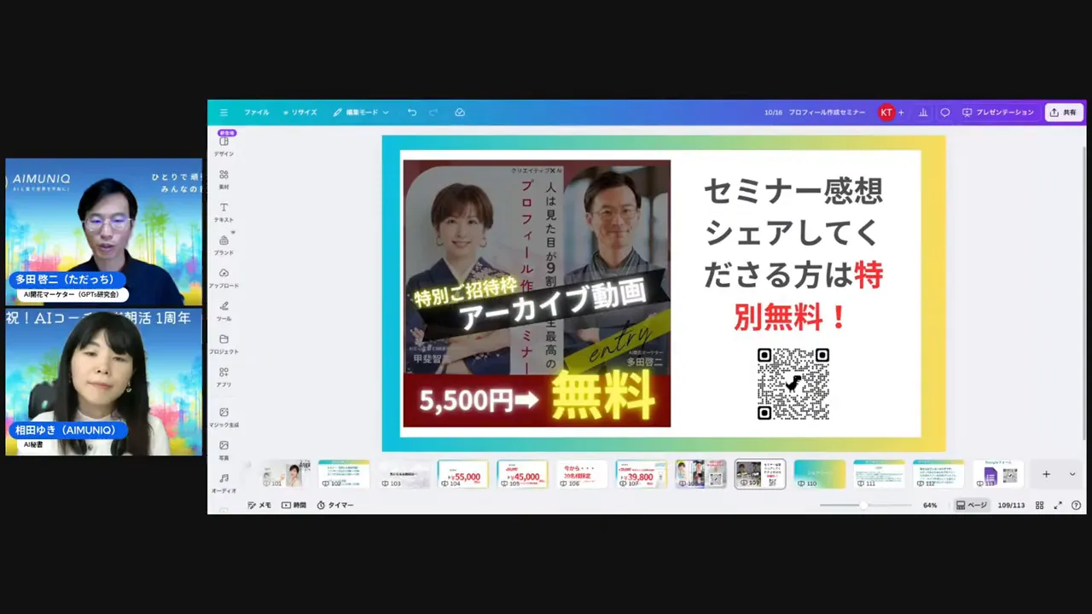Expand the 編集モード editing mode dropdown
The height and width of the screenshot is (614, 1092).
(x=361, y=113)
